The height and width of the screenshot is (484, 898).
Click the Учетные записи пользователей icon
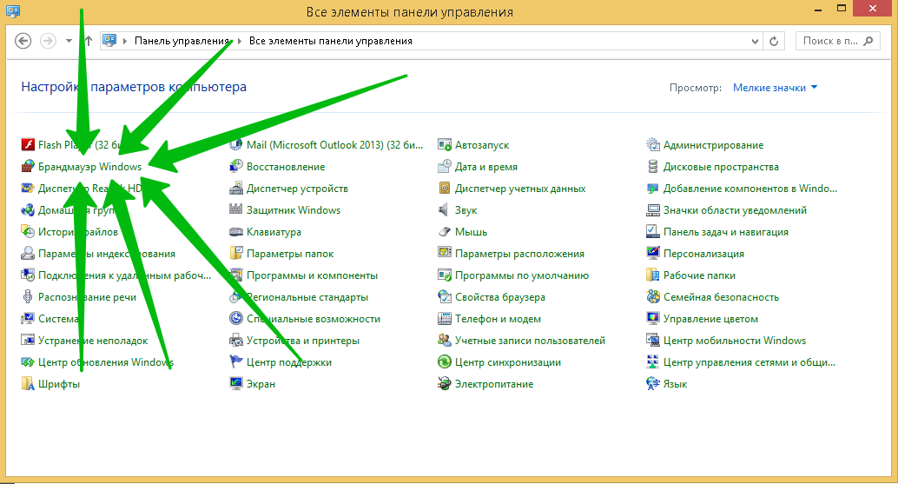[x=445, y=341]
